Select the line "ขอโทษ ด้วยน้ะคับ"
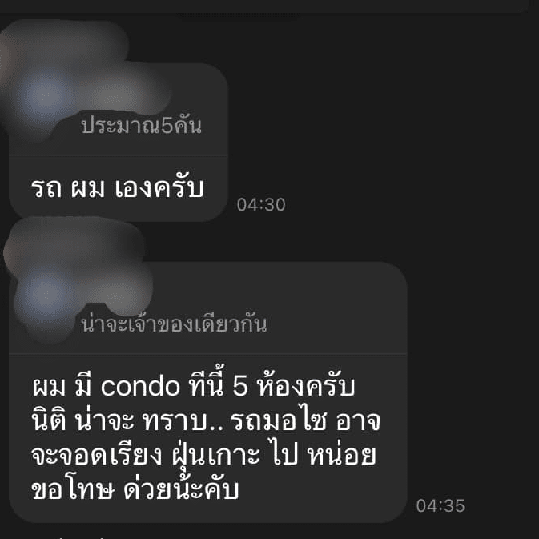539x539 pixels. 135,488
